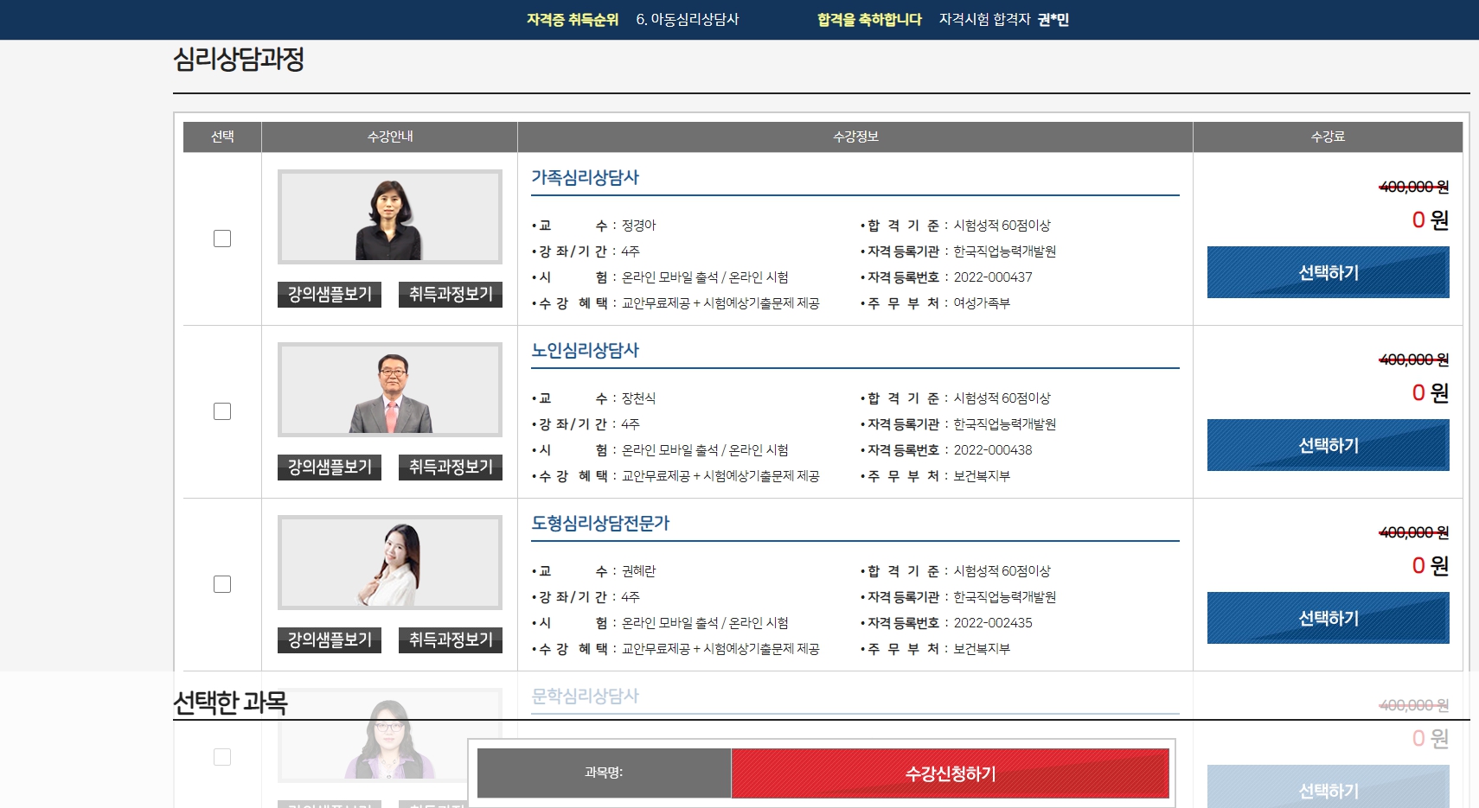Click the 수강료 column header
The image size is (1479, 808).
(x=1328, y=137)
